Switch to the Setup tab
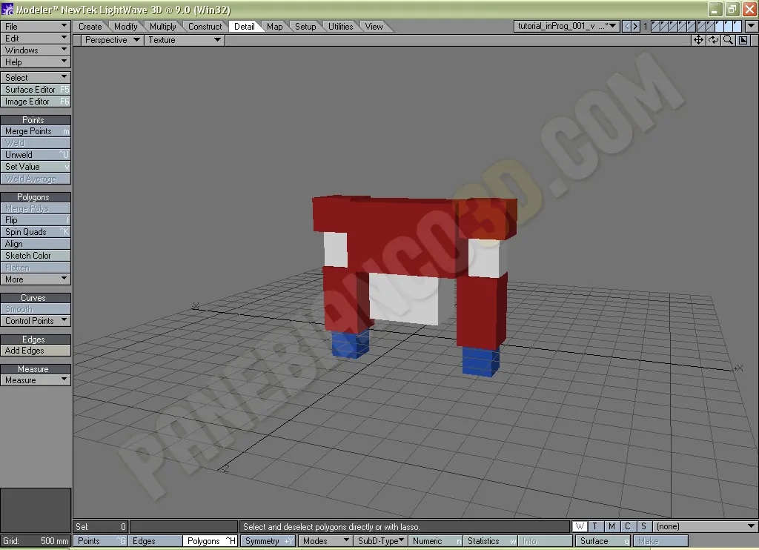This screenshot has height=550, width=759. pos(305,27)
